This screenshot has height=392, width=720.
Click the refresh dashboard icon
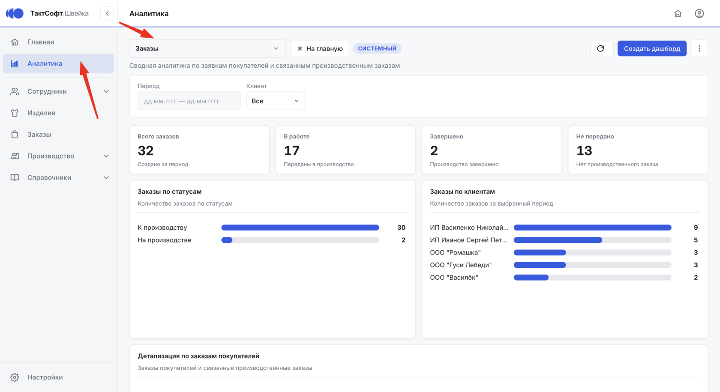click(x=601, y=48)
